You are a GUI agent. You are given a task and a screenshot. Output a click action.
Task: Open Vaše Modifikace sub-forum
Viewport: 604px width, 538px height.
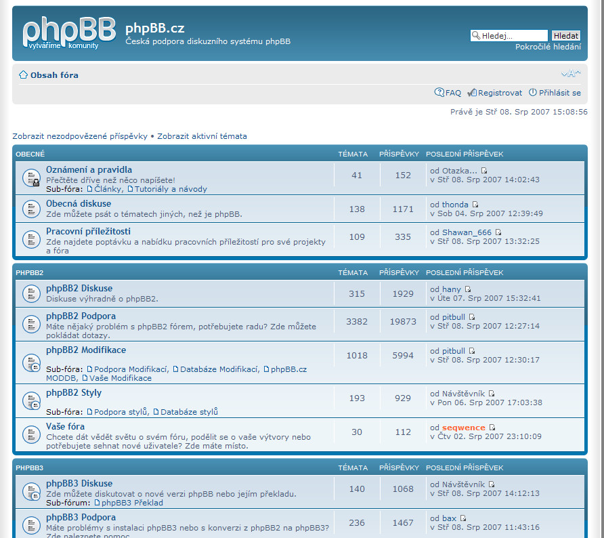click(120, 379)
